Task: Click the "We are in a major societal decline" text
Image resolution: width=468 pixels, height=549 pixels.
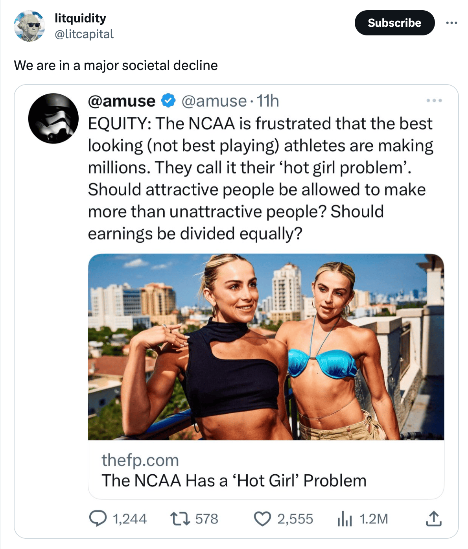Action: pyautogui.click(x=116, y=65)
